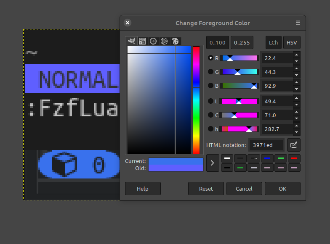This screenshot has width=330, height=244.
Task: Click the HTML notation field 3971ed
Action: point(266,145)
